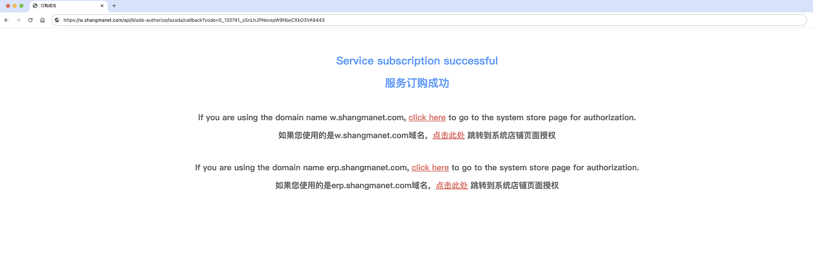Close the browser window with red button

7,6
